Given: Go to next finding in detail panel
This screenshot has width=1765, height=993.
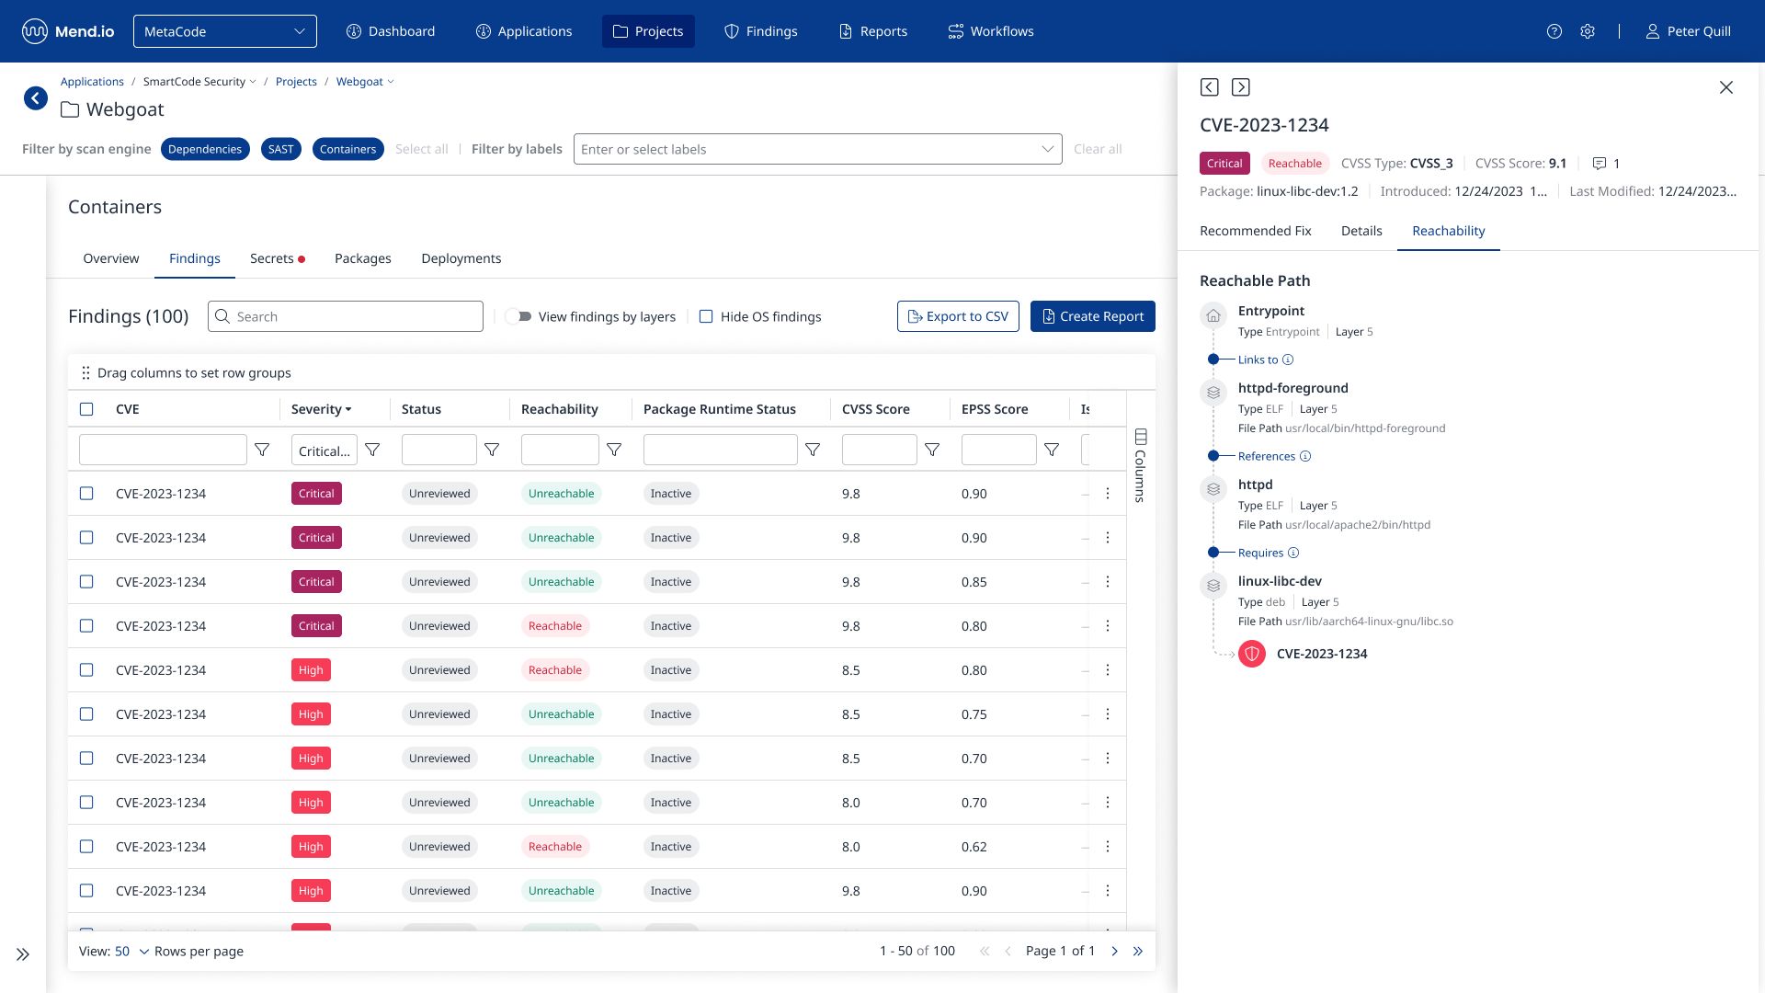Looking at the screenshot, I should point(1241,87).
